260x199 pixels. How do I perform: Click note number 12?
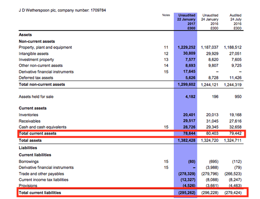166,54
